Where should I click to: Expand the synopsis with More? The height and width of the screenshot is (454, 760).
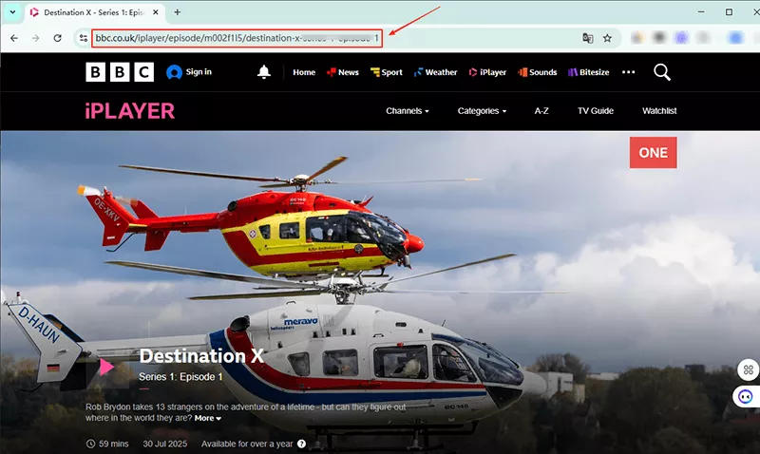[x=207, y=418]
